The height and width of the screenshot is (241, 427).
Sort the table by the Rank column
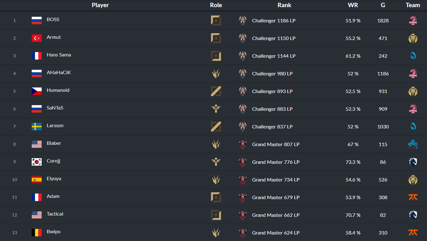284,5
